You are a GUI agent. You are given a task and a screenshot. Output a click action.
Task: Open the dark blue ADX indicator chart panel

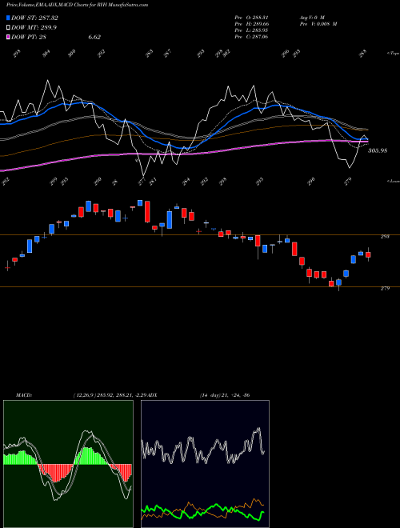(x=205, y=464)
